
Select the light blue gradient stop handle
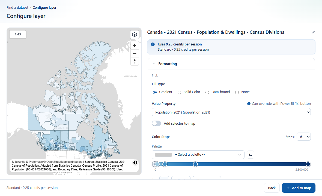coord(157,164)
